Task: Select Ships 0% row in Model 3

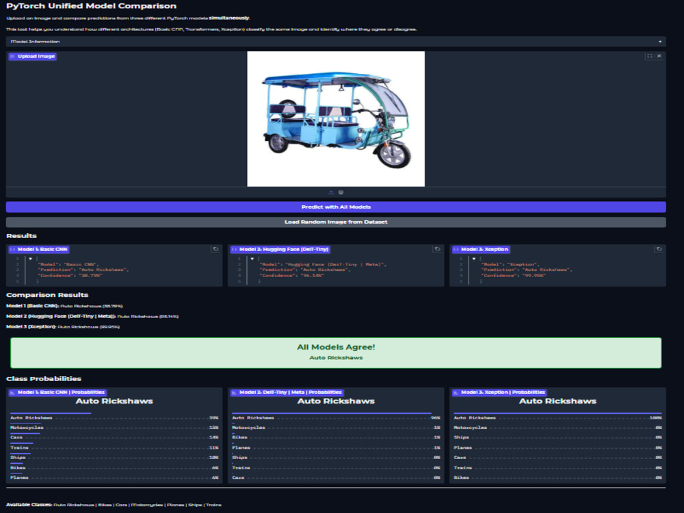Action: click(x=557, y=436)
